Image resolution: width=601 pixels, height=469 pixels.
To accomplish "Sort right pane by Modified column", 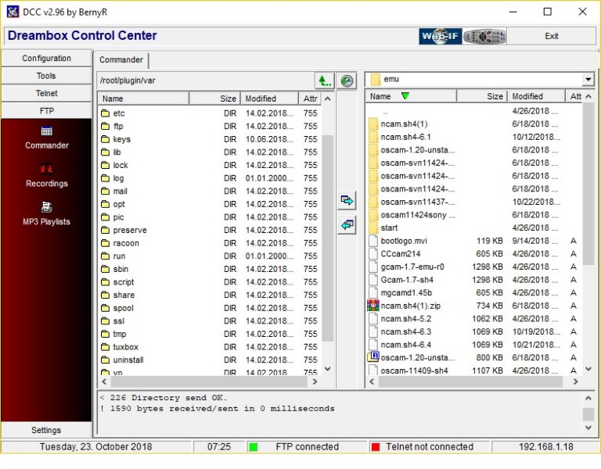I will coord(536,96).
